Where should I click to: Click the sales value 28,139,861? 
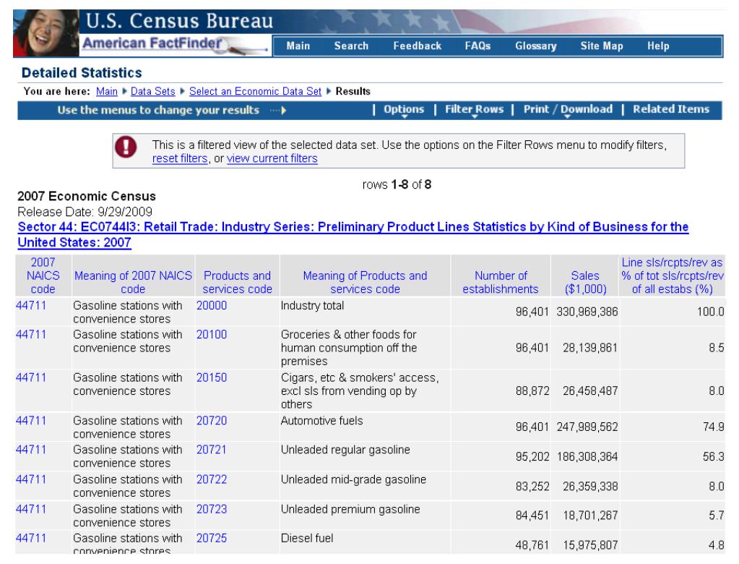(589, 348)
